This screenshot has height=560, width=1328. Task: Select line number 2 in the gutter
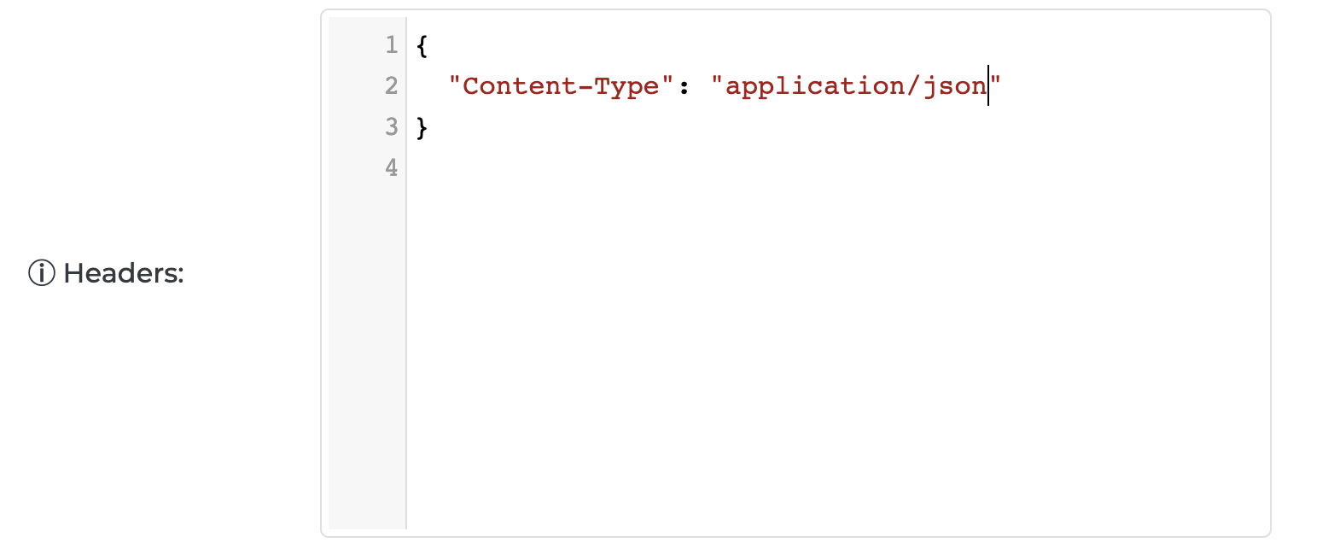(391, 85)
